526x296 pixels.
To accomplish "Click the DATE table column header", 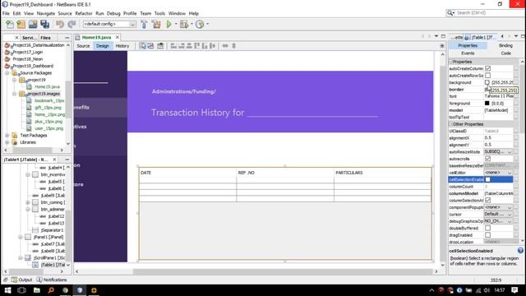I will 187,173.
